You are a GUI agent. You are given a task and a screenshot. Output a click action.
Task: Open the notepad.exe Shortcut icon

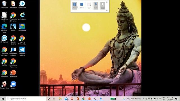coord(13,51)
